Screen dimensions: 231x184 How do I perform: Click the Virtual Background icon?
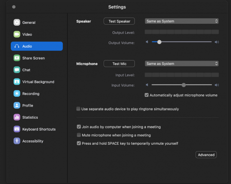[17, 82]
